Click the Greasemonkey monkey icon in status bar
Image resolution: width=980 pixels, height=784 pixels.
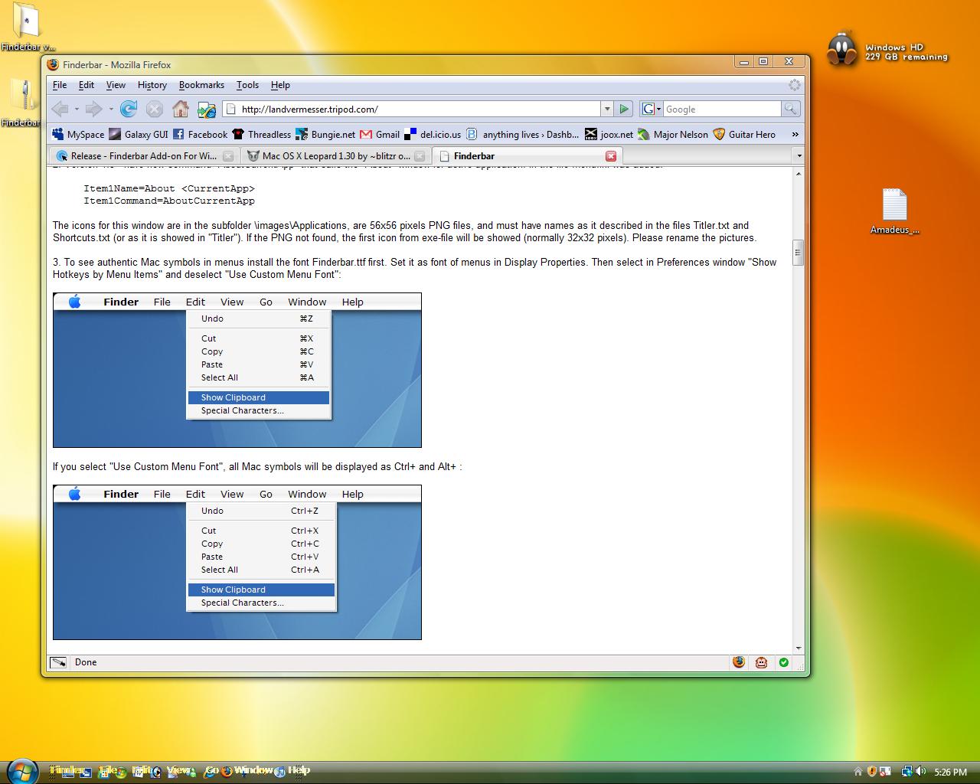click(x=761, y=662)
